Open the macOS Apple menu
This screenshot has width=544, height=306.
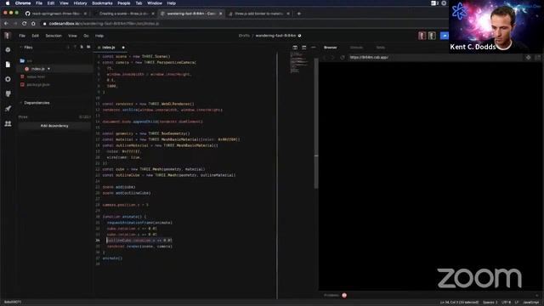coord(8,3)
